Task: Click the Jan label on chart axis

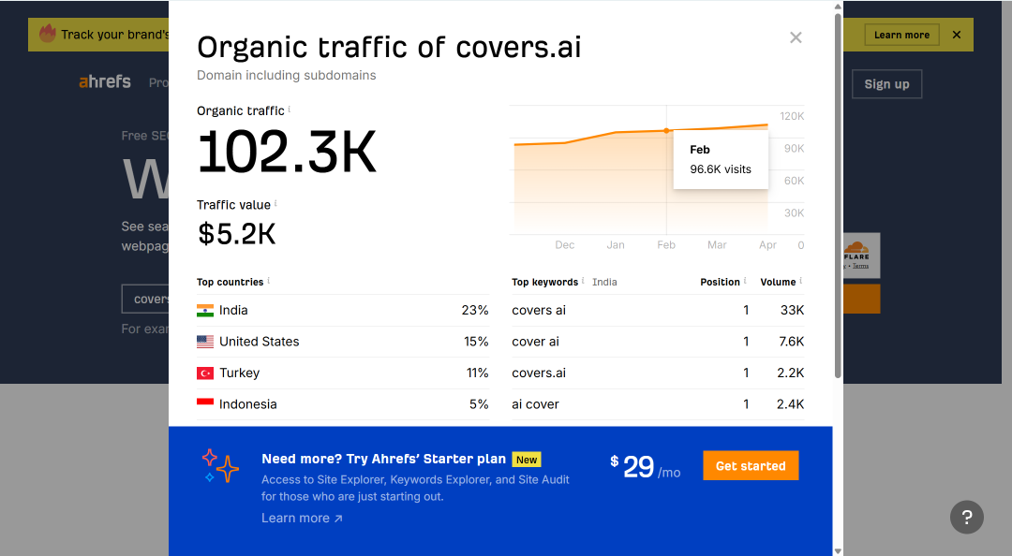Action: pyautogui.click(x=616, y=245)
